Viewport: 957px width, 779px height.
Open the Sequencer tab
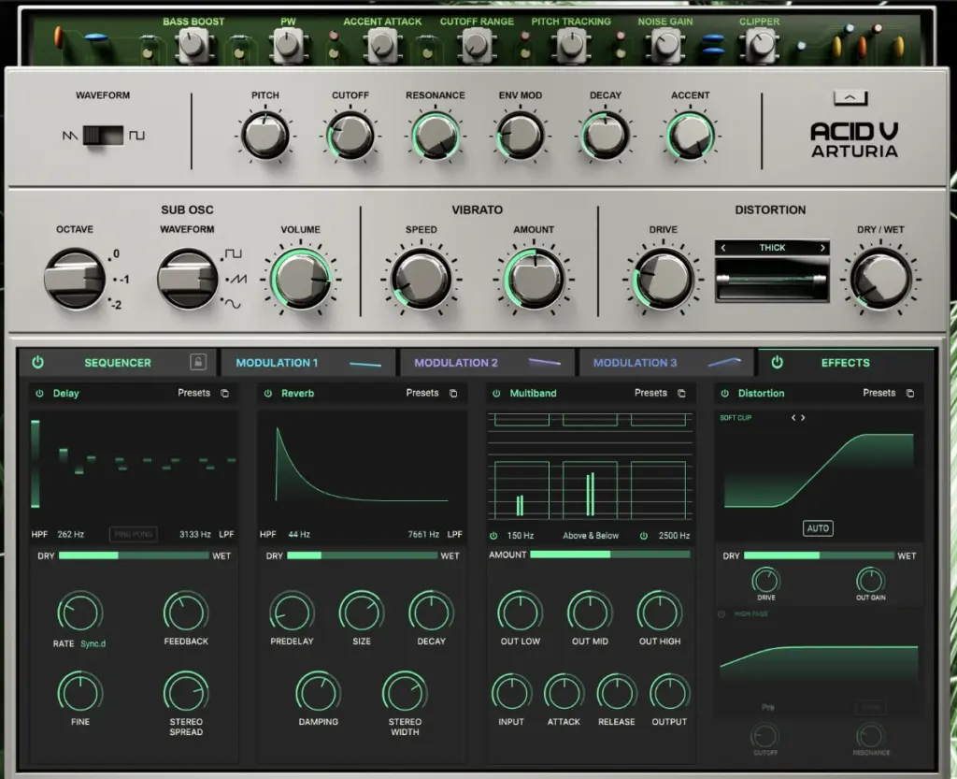click(x=117, y=363)
